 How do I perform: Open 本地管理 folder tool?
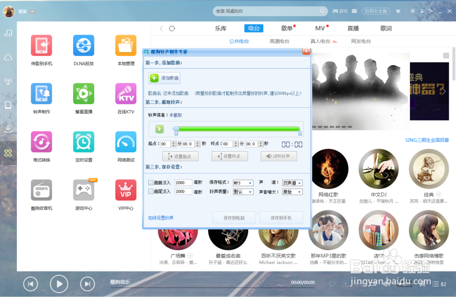(x=126, y=45)
